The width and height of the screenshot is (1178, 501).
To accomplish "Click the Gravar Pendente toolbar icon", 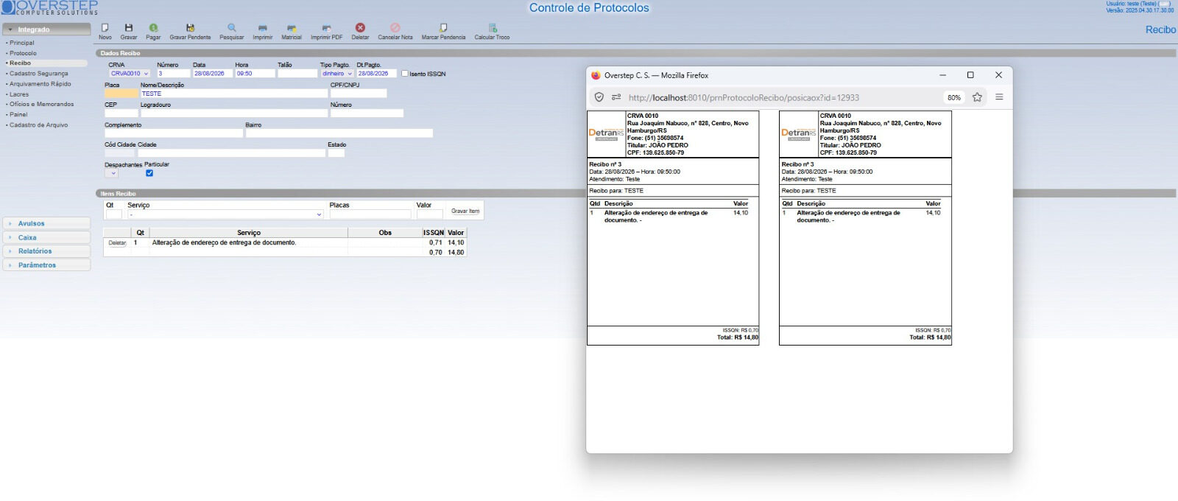I will click(x=190, y=28).
